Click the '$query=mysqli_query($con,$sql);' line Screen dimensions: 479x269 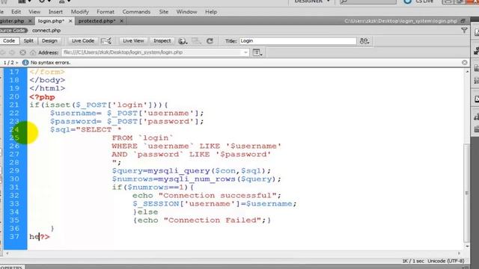(x=192, y=171)
